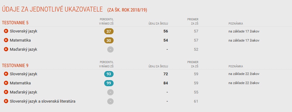
Task: Expand Matematika plus icon in Testovanie 5
Action: click(6, 40)
